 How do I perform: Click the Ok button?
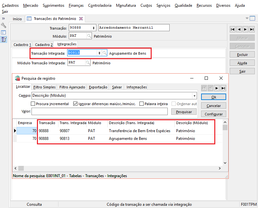pyautogui.click(x=214, y=97)
